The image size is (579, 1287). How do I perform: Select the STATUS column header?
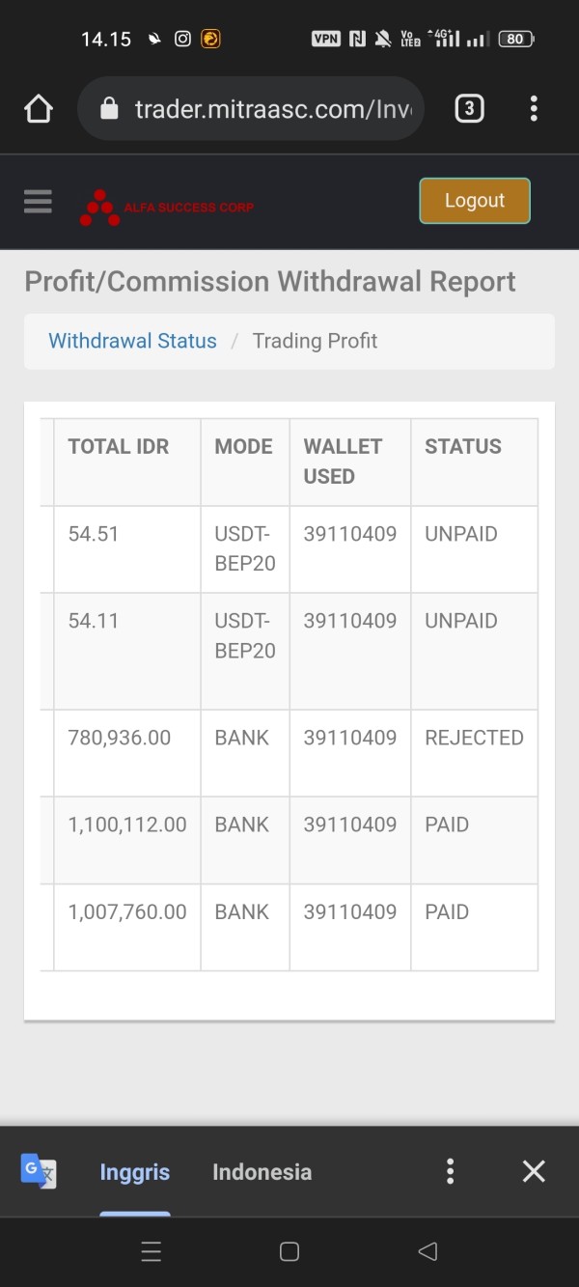(463, 446)
